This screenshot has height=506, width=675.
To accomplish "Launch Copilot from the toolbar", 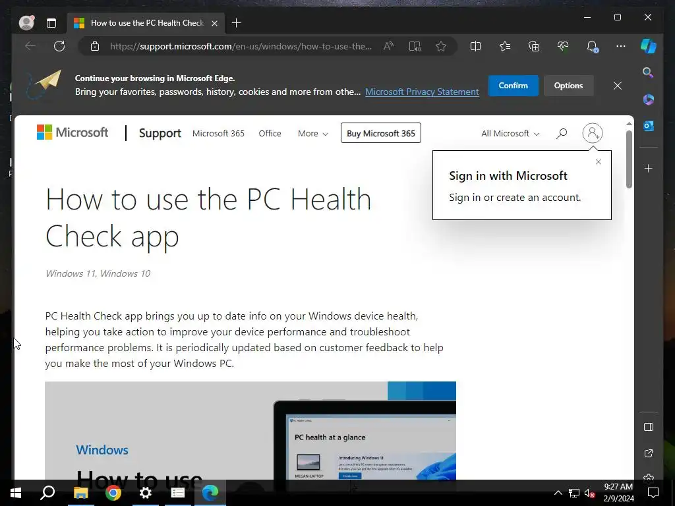I will [x=649, y=46].
